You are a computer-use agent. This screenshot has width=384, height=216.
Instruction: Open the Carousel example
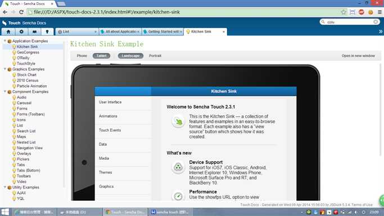24,103
